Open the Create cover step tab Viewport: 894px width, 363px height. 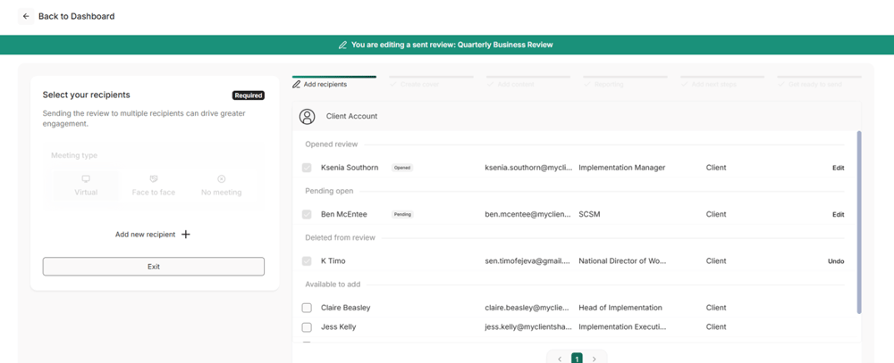(431, 82)
